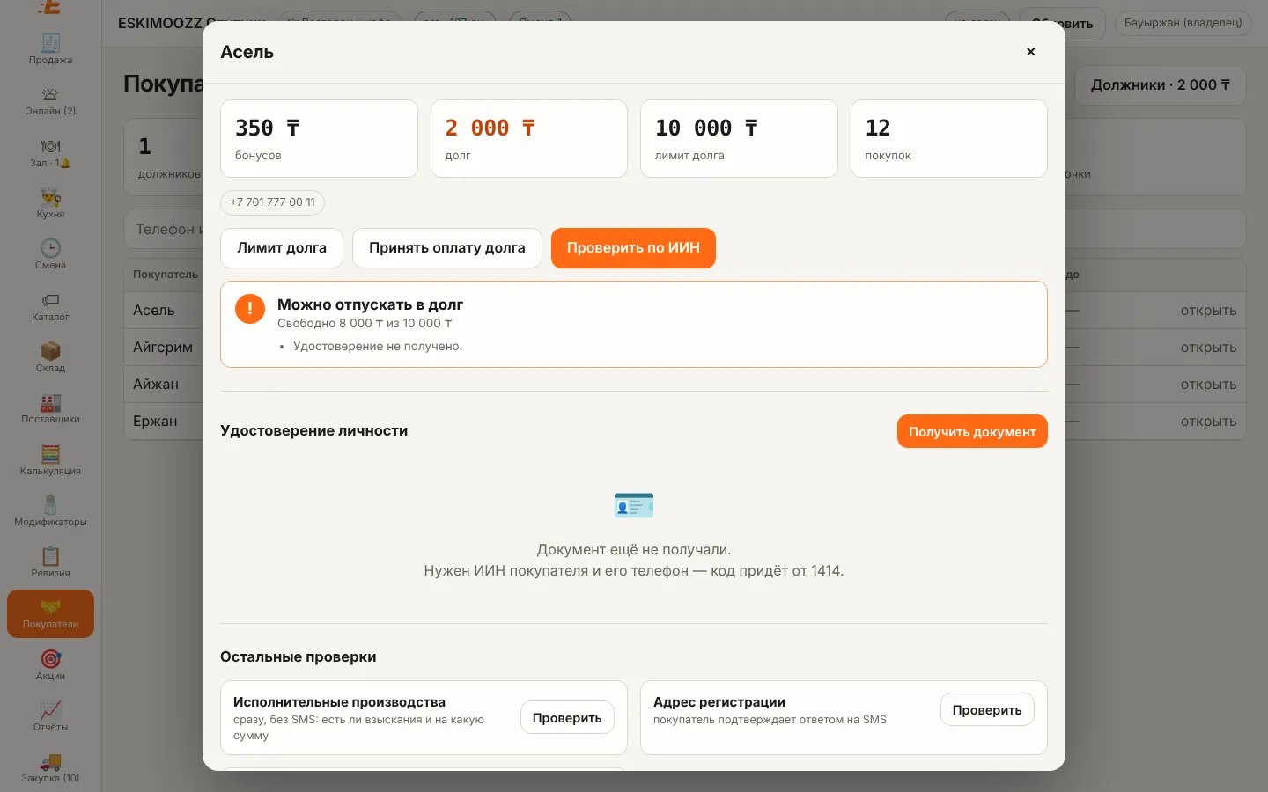Click Свободно 8 000 ₸ из 10 000 ₸ text
The image size is (1268, 792).
tap(365, 324)
